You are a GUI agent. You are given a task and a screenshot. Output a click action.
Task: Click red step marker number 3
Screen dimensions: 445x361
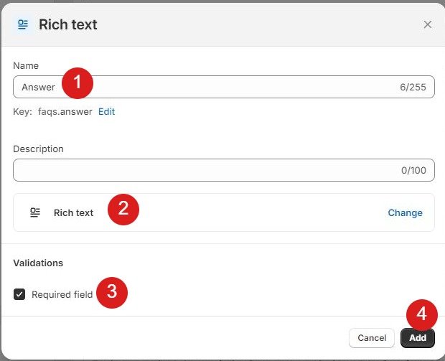(x=111, y=292)
